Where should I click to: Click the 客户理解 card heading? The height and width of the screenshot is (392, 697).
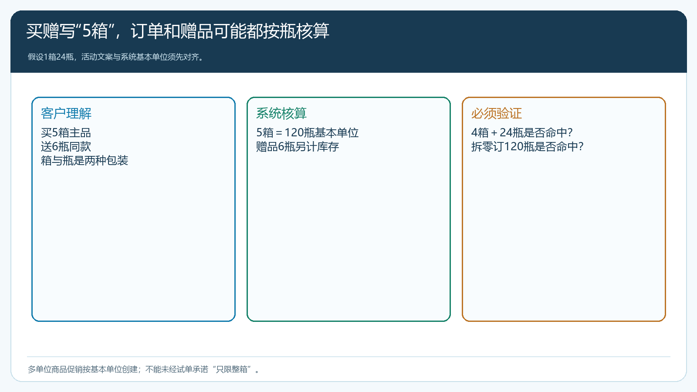tap(66, 113)
